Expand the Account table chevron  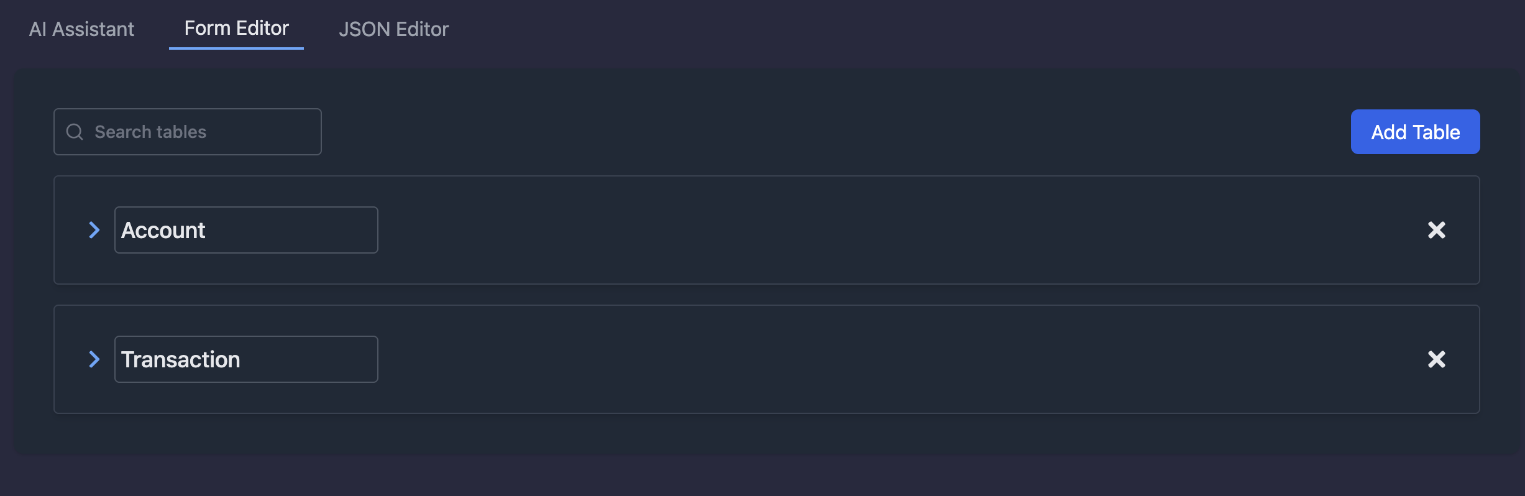[x=94, y=230]
